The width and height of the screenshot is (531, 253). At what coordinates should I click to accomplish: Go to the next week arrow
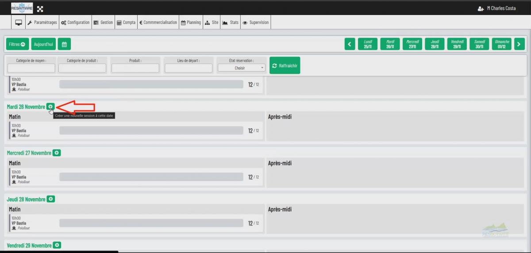[x=519, y=44]
